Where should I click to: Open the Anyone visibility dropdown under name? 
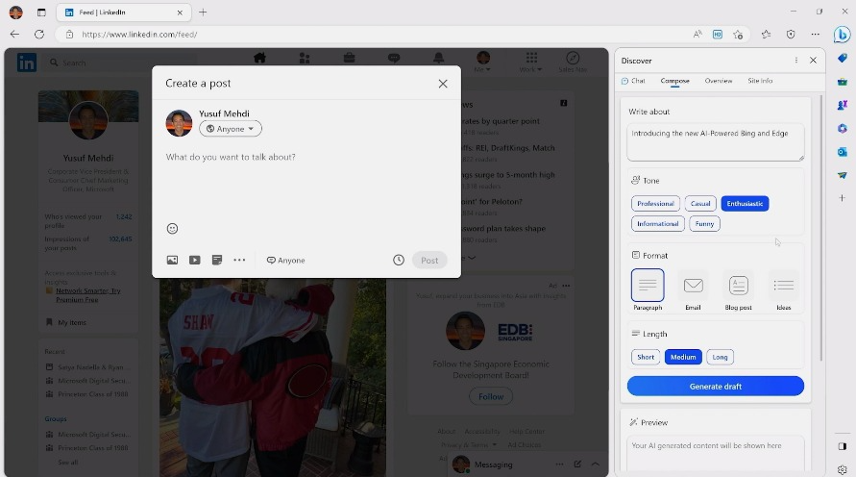pyautogui.click(x=231, y=129)
